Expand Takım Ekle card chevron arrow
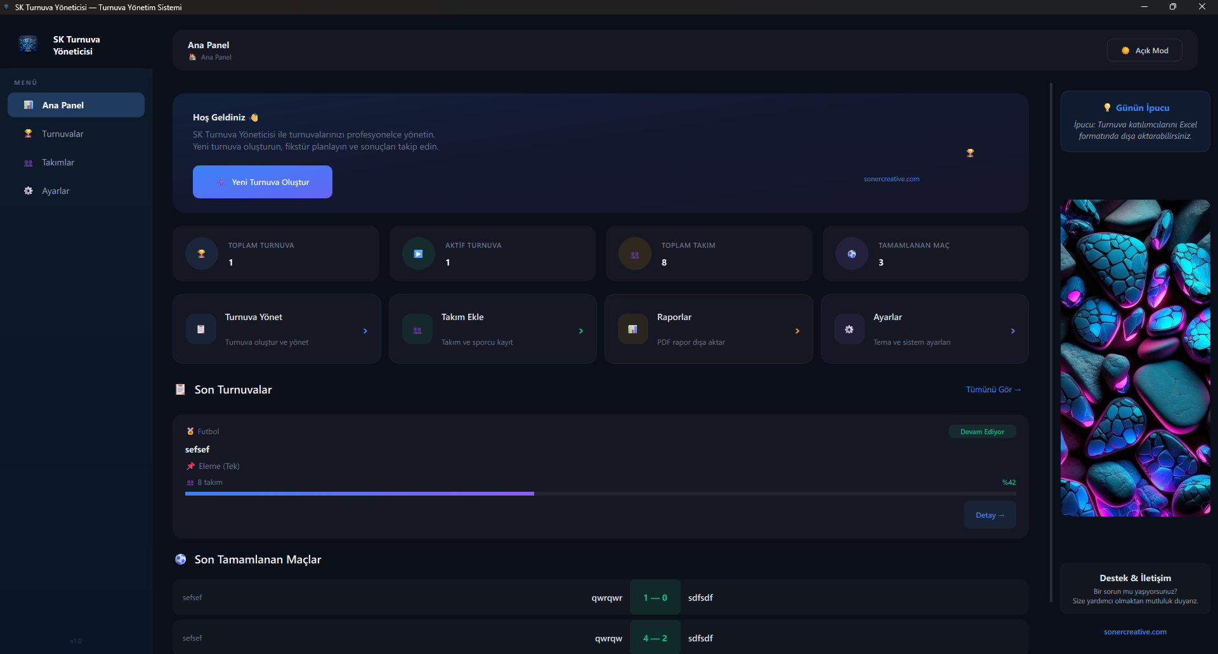Viewport: 1218px width, 654px height. point(581,331)
